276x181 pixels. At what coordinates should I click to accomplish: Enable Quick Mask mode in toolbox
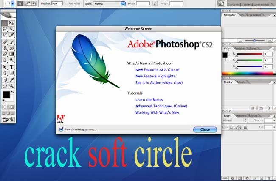pyautogui.click(x=11, y=107)
